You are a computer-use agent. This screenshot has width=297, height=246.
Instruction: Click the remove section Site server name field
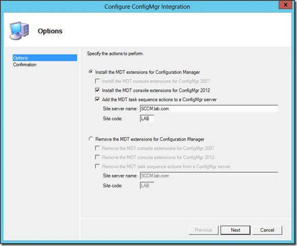click(x=209, y=176)
